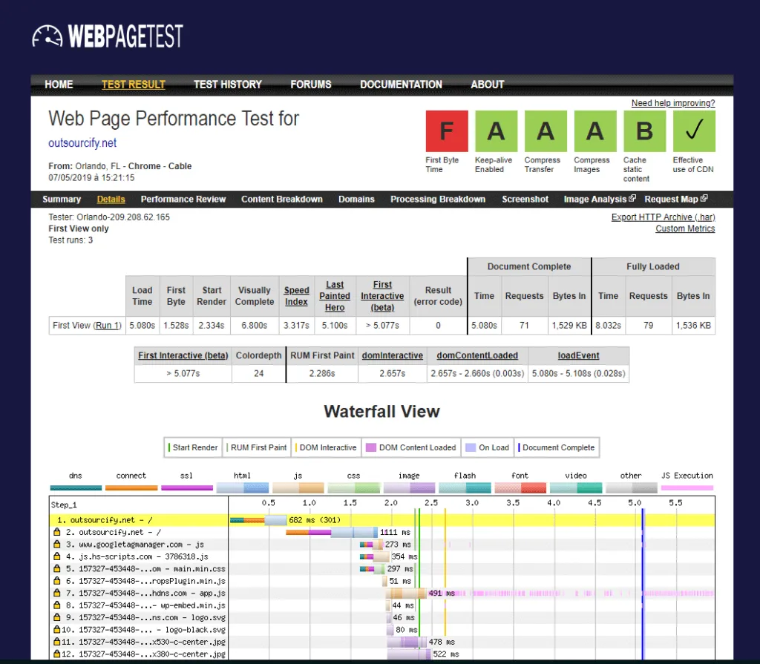Click the external link icon beside Image Analysis

[632, 198]
